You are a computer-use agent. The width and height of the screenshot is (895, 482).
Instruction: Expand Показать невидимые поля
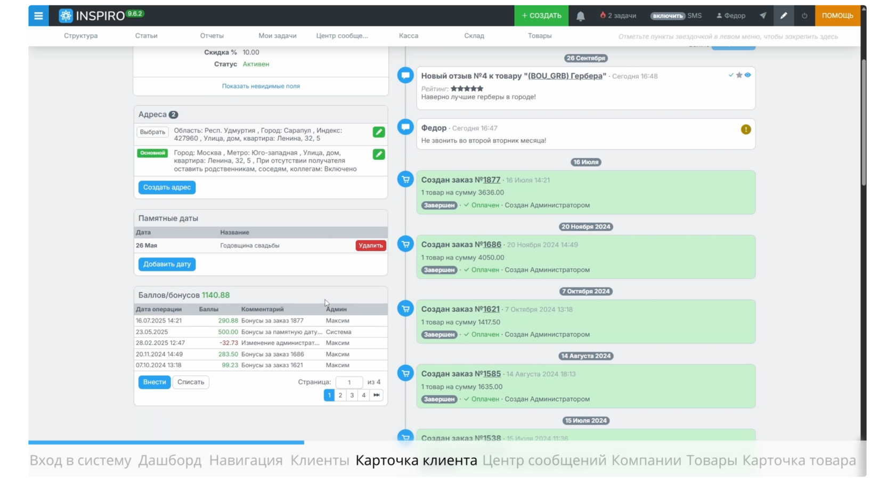(x=261, y=86)
